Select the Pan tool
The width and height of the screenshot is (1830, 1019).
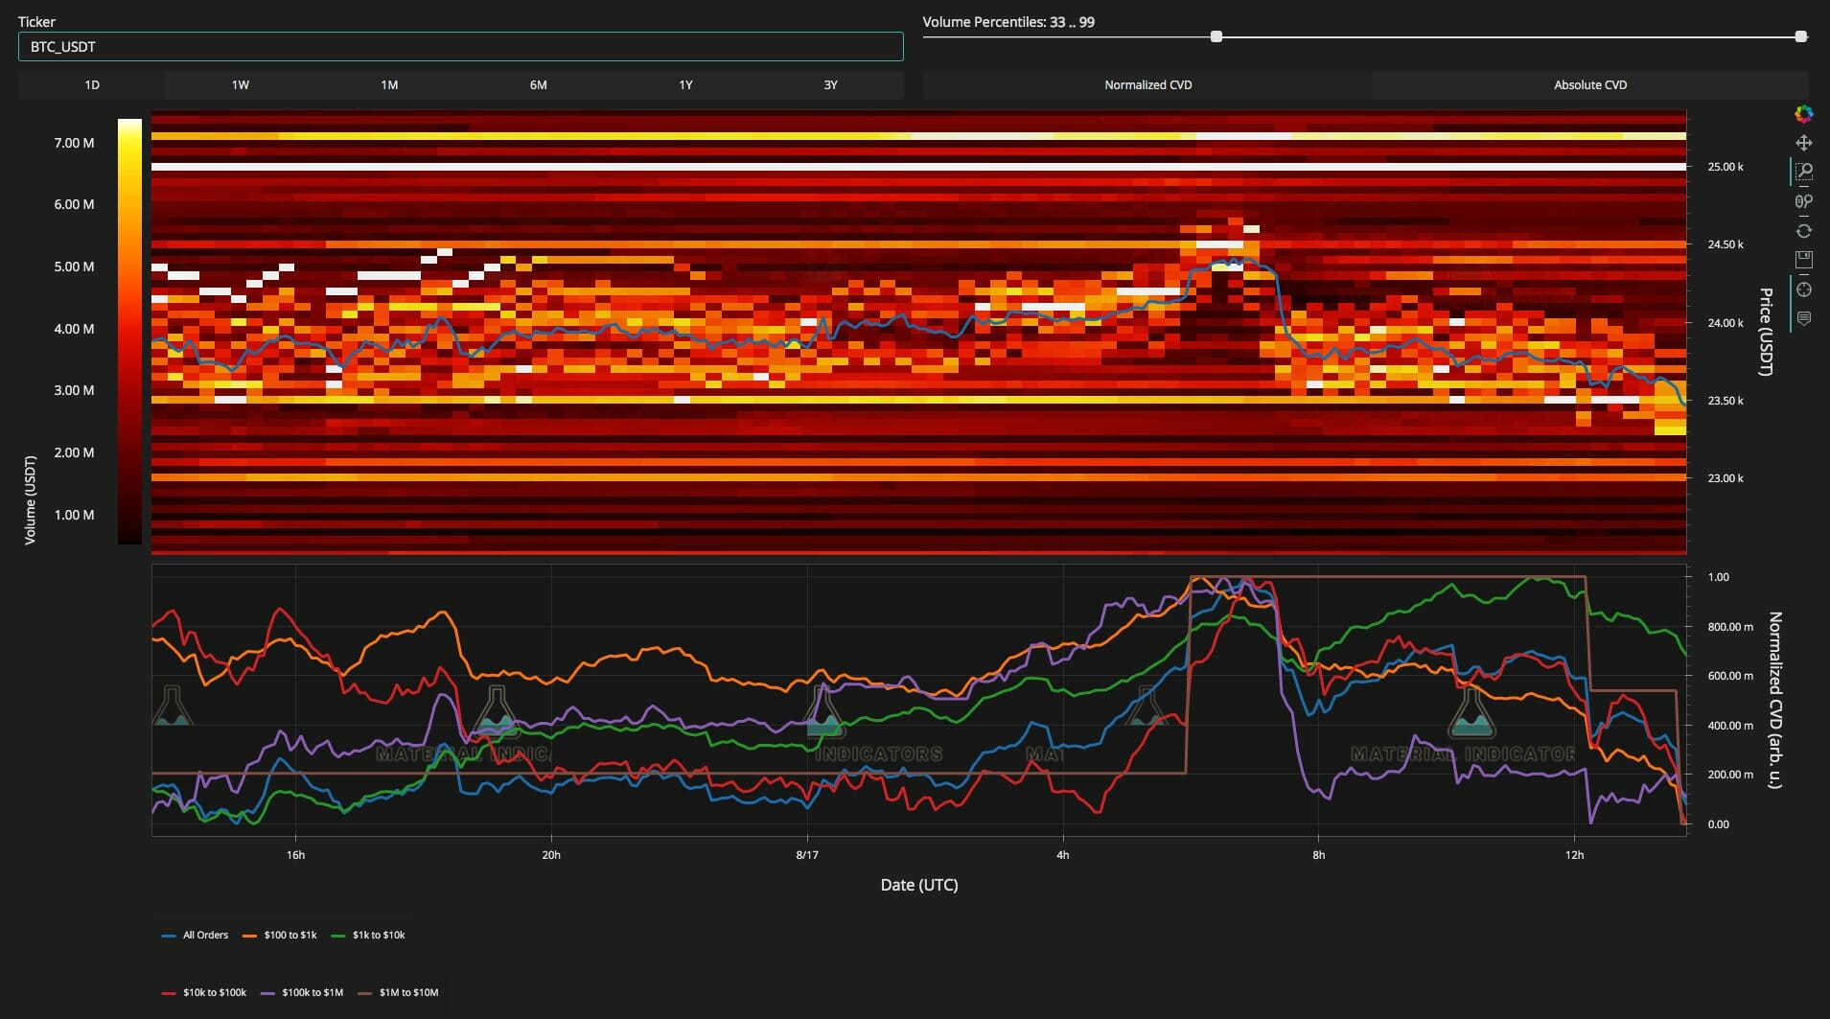pyautogui.click(x=1803, y=143)
